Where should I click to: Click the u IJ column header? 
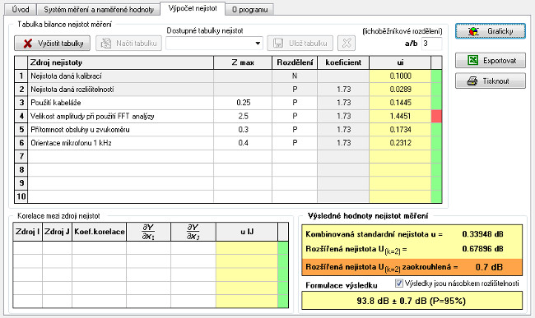point(247,232)
